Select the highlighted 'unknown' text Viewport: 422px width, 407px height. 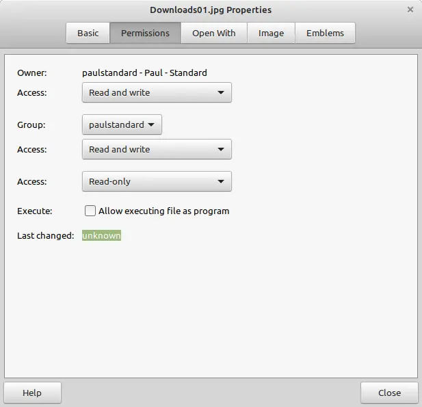(101, 235)
